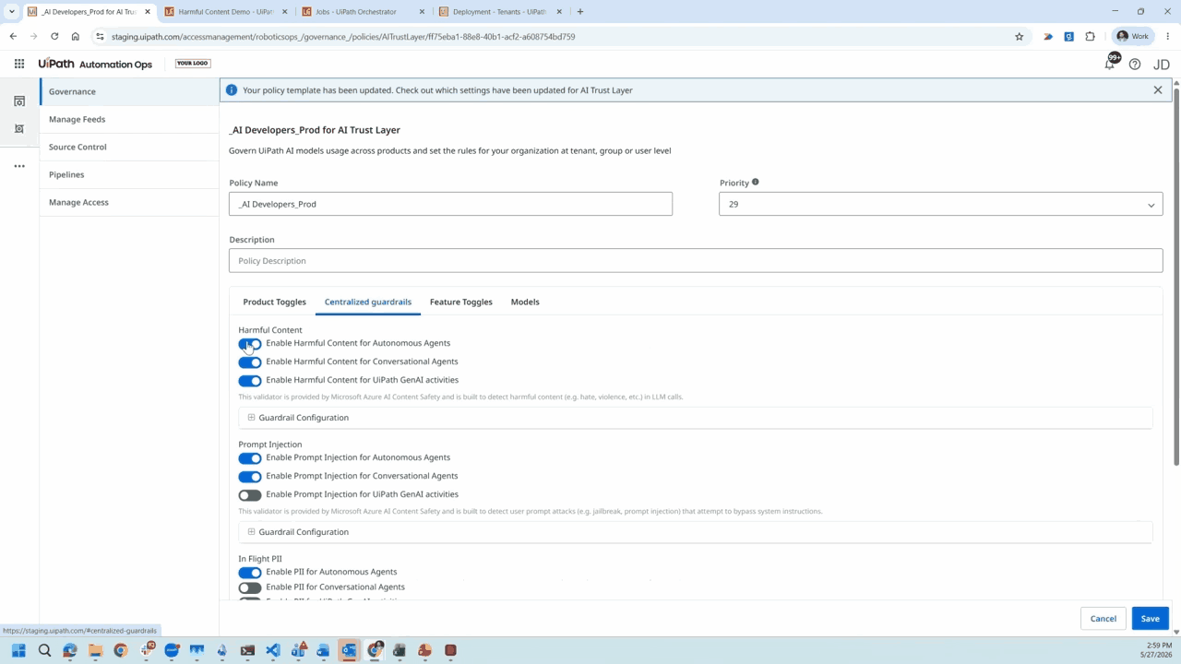Toggle Prompt Injection for Conversational Agents
This screenshot has width=1181, height=664.
(250, 477)
